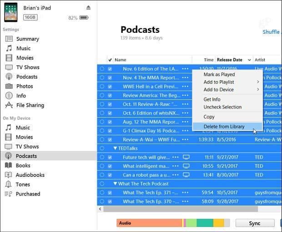Click the iPad device thumbnail icon

tap(11, 12)
